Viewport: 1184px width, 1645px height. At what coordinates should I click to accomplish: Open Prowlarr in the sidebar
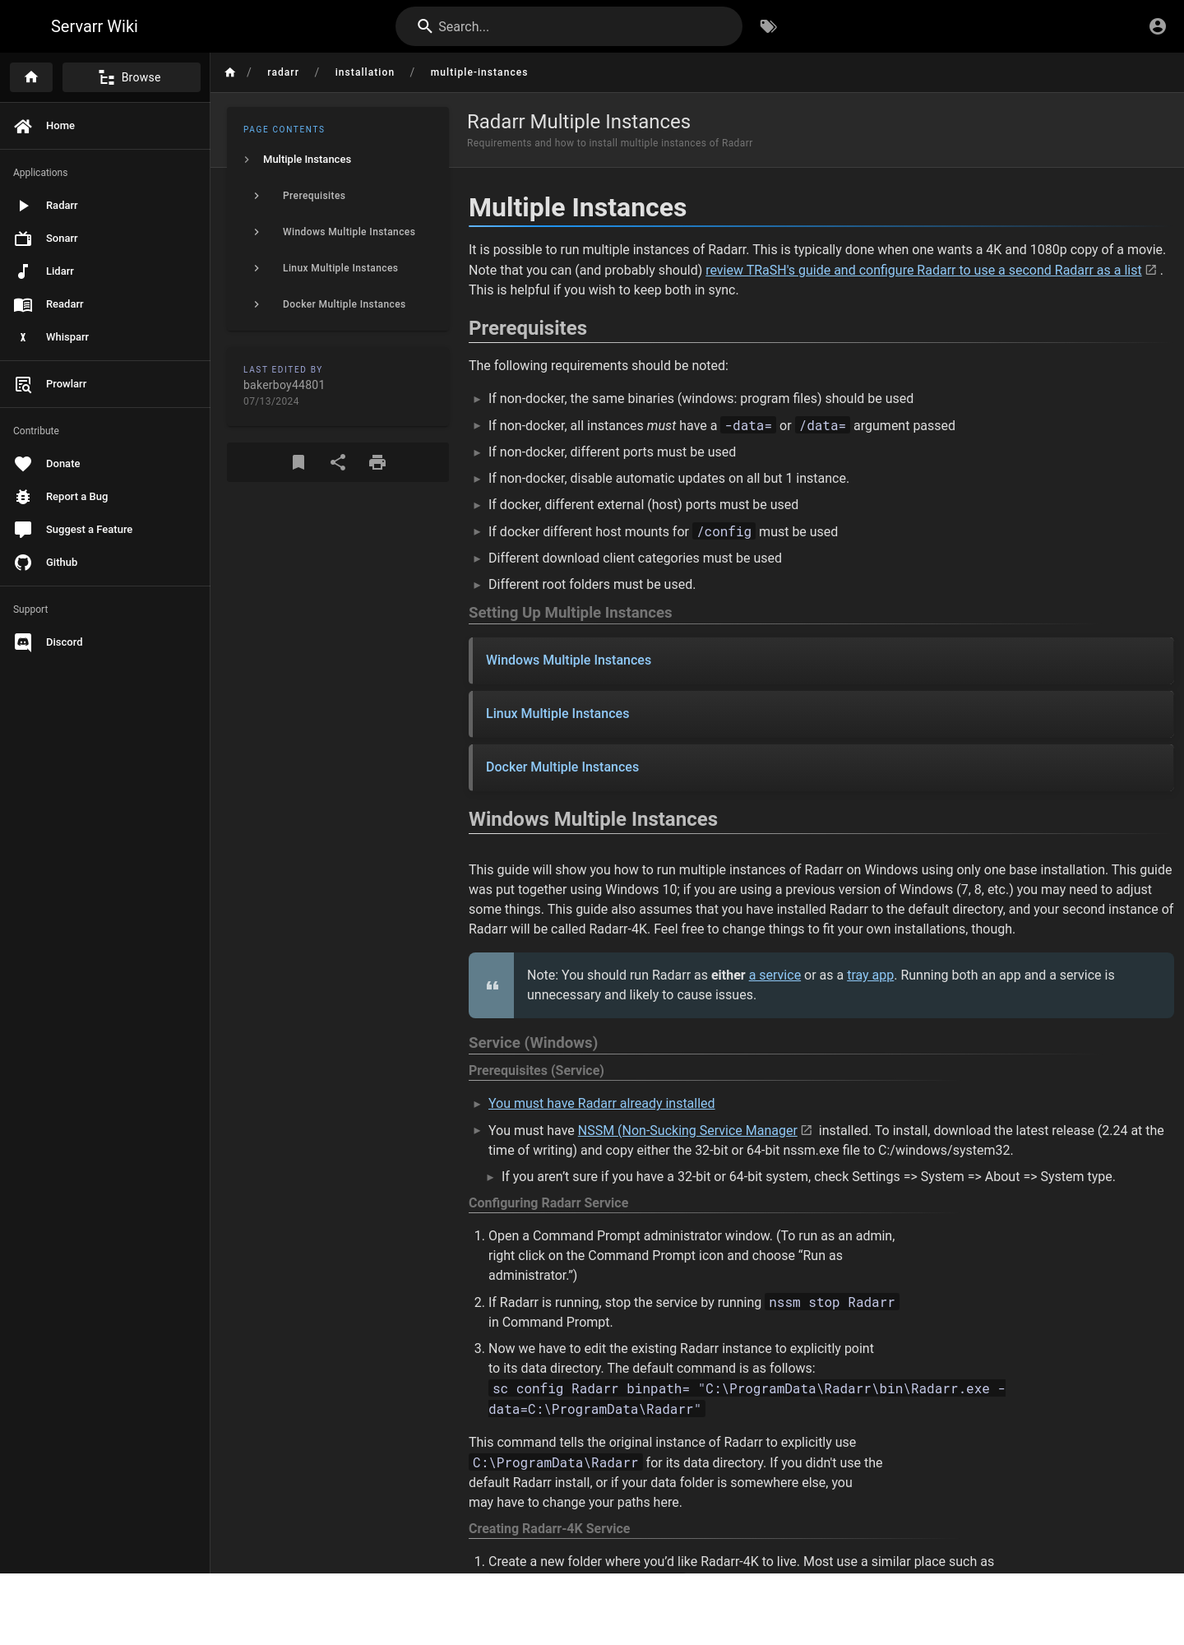tap(104, 384)
